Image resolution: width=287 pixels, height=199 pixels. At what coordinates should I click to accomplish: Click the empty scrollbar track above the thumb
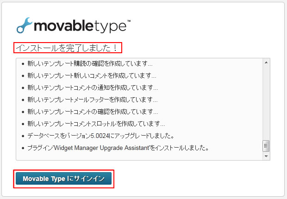click(266, 103)
